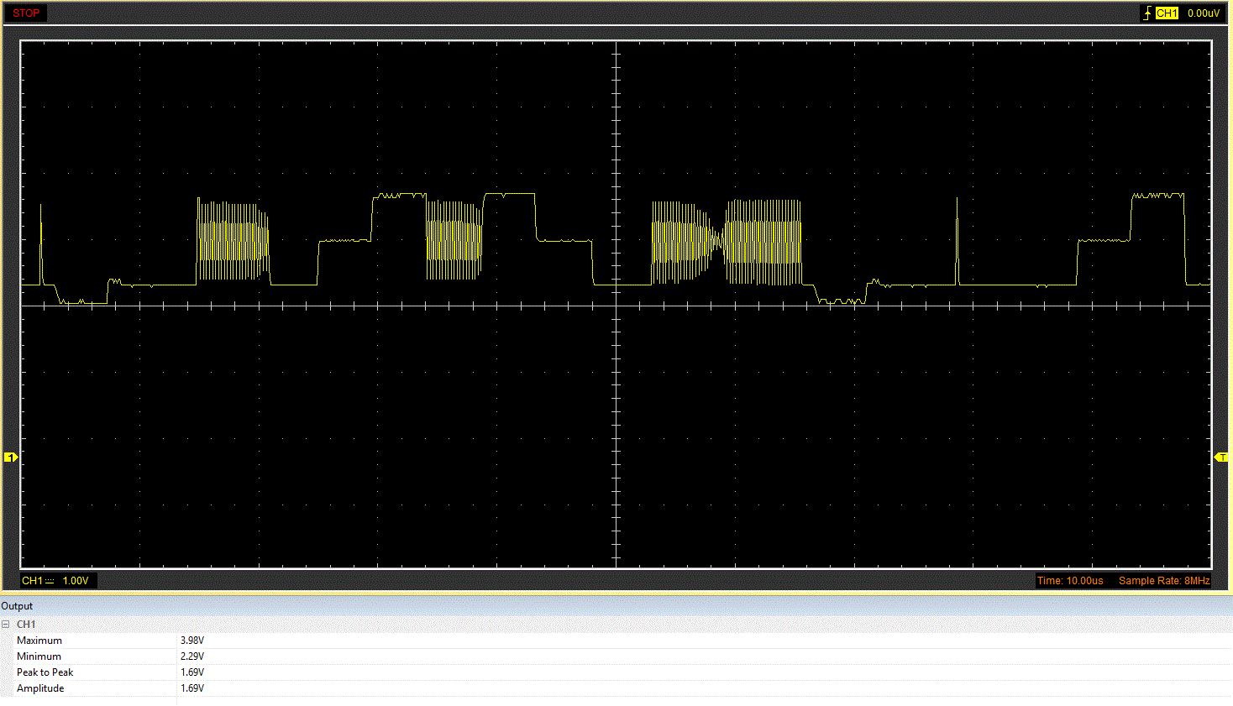This screenshot has width=1233, height=706.
Task: Click the Time: 10.00us timebase readout
Action: (1070, 581)
